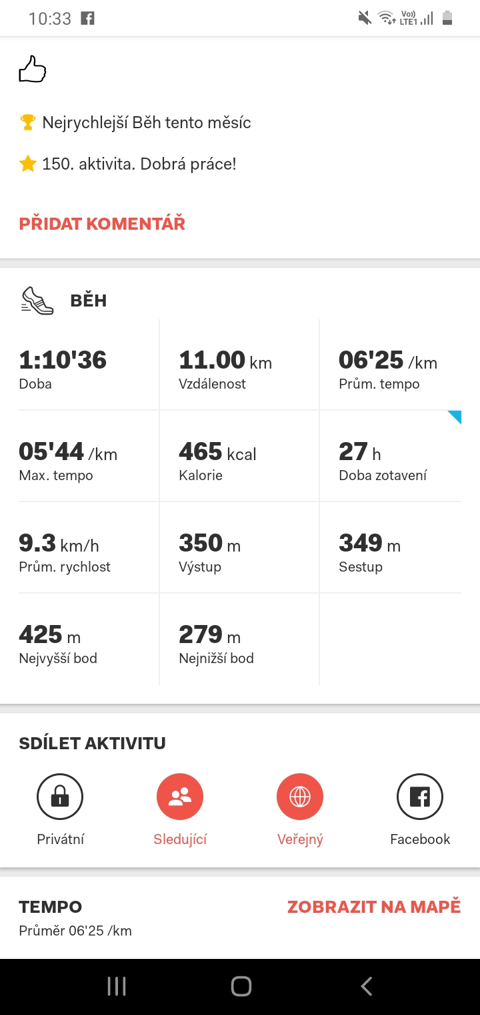Tap the running shoe icon next to BĚH

(x=37, y=300)
